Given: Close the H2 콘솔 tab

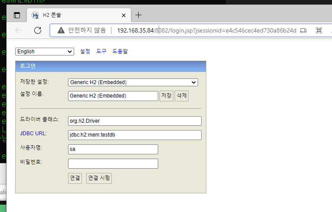Looking at the screenshot, I should (x=124, y=16).
